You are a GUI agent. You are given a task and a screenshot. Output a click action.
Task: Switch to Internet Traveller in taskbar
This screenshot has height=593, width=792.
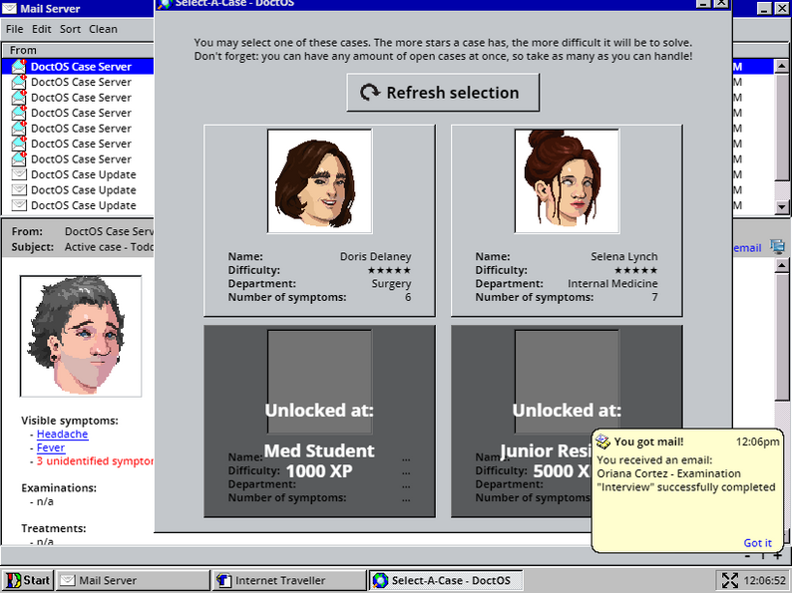[289, 580]
